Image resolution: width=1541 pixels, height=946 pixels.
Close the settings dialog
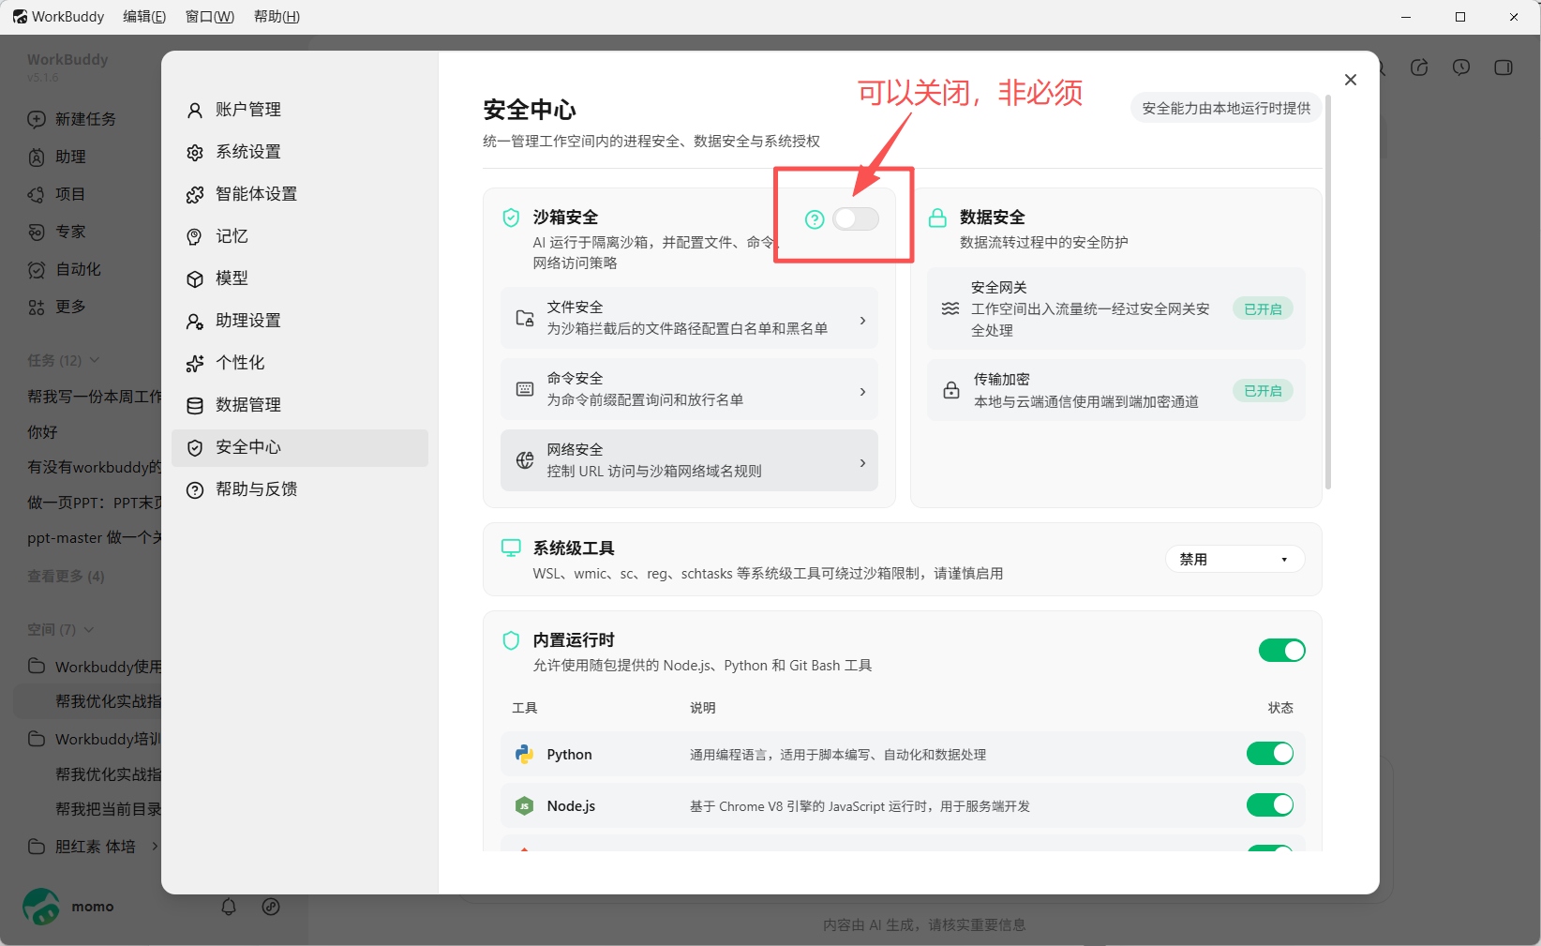tap(1351, 80)
